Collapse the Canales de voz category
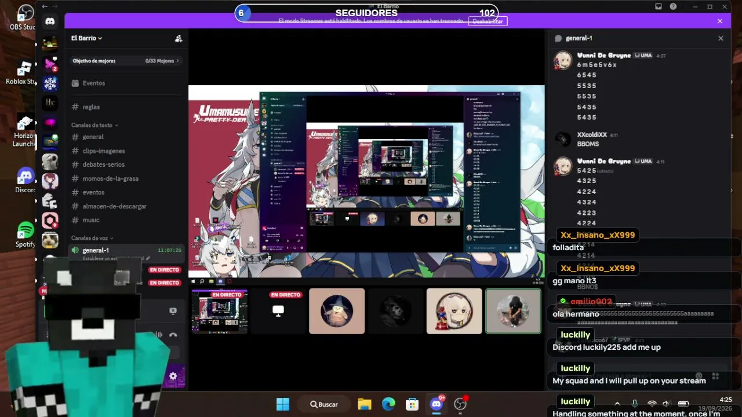 click(92, 238)
